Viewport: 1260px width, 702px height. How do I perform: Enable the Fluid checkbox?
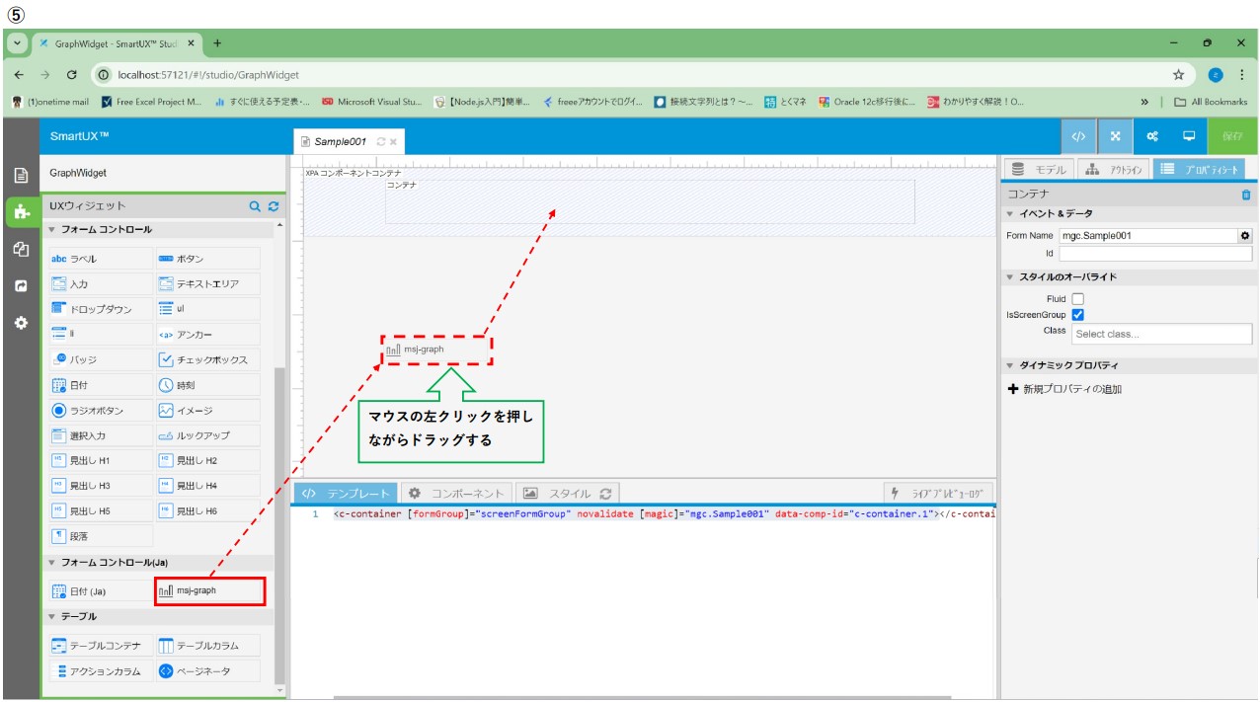tap(1077, 299)
